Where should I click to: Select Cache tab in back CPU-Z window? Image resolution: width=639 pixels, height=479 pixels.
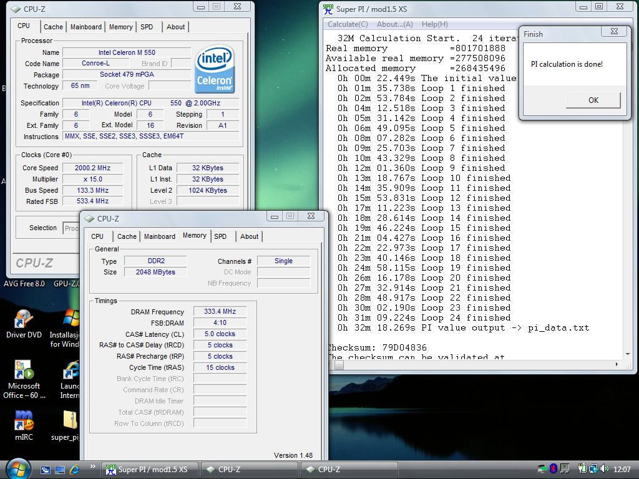coord(53,27)
